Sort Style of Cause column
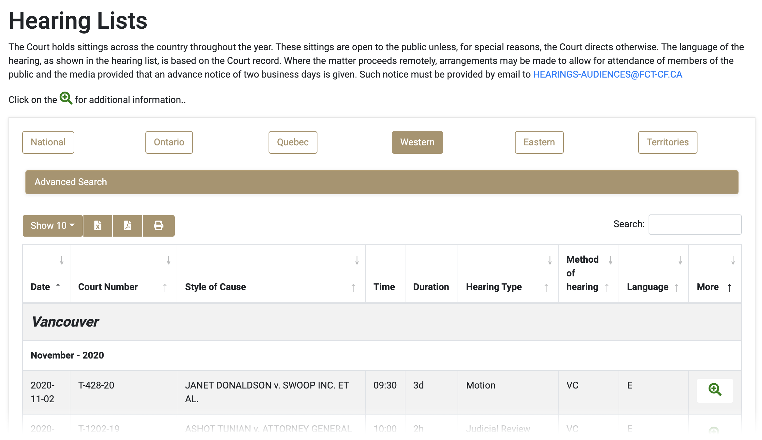This screenshot has width=762, height=440. (215, 287)
